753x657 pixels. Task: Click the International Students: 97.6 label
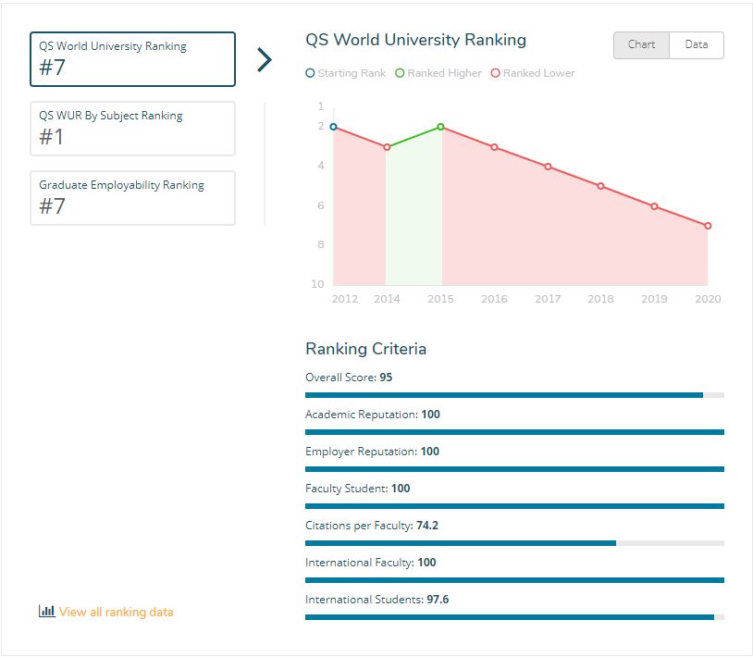pos(377,600)
